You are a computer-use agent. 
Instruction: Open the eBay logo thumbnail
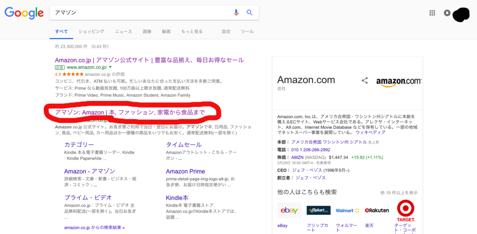(289, 210)
